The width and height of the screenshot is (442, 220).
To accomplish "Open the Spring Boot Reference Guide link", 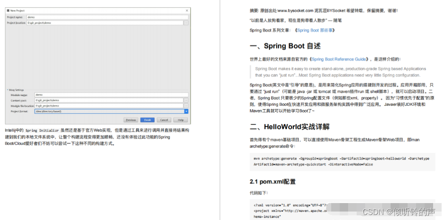I will [x=338, y=59].
